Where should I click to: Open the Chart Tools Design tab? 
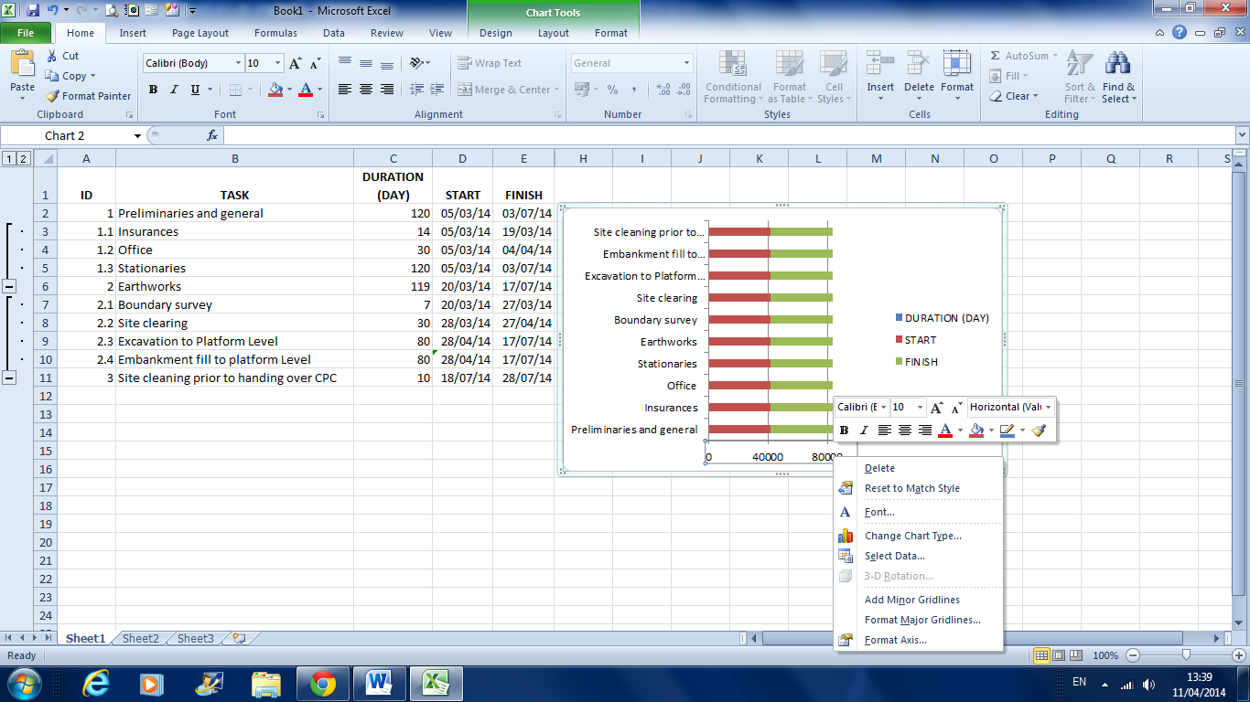[x=496, y=33]
